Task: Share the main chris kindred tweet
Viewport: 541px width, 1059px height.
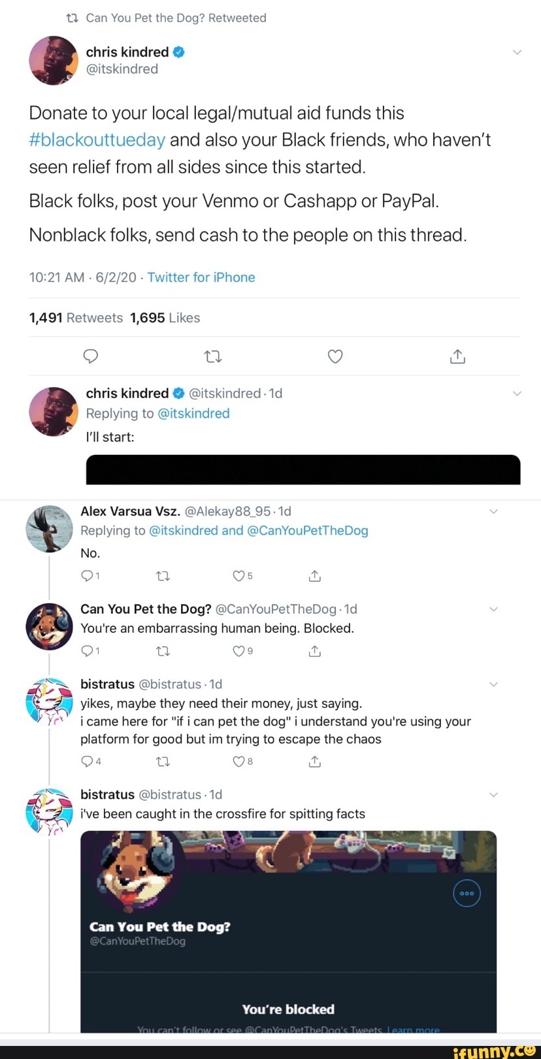Action: [457, 356]
